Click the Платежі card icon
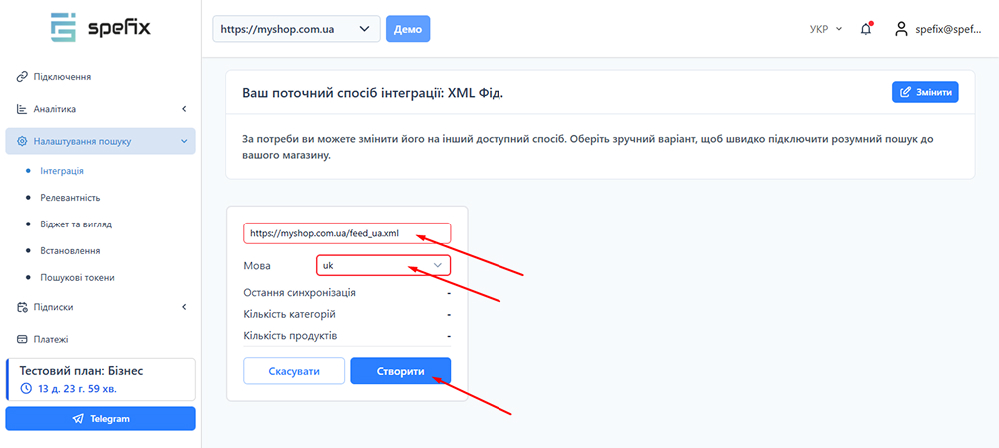 22,339
